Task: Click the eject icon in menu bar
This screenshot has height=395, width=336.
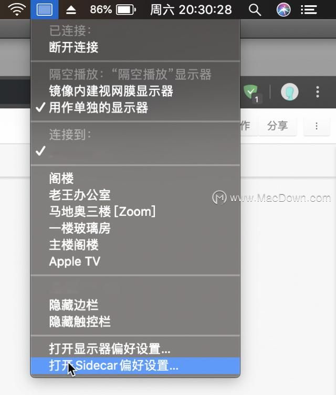Action: (71, 10)
